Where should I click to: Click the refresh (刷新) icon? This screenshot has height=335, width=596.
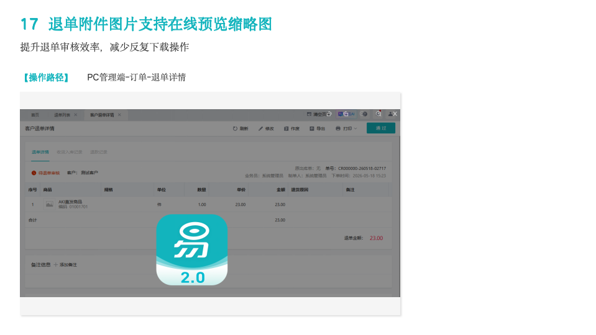[235, 128]
